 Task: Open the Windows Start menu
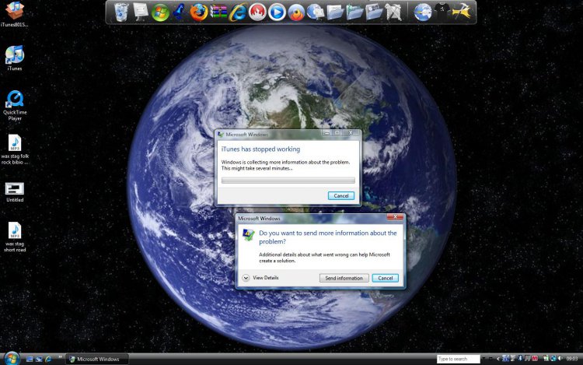(12, 358)
